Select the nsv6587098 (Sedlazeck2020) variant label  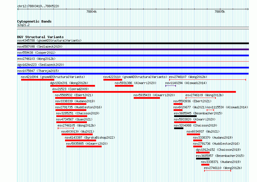point(40,47)
